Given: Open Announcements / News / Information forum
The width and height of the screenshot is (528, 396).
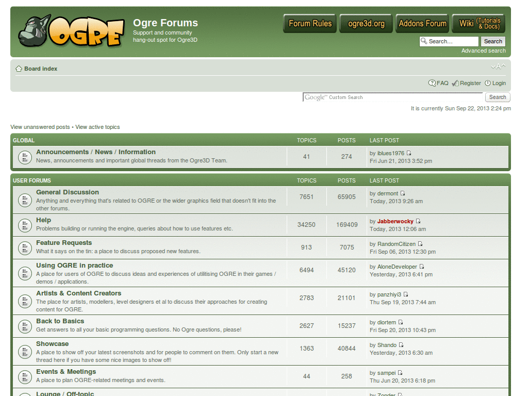Looking at the screenshot, I should (x=96, y=152).
